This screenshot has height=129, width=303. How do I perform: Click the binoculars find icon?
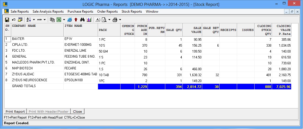tap(82, 20)
